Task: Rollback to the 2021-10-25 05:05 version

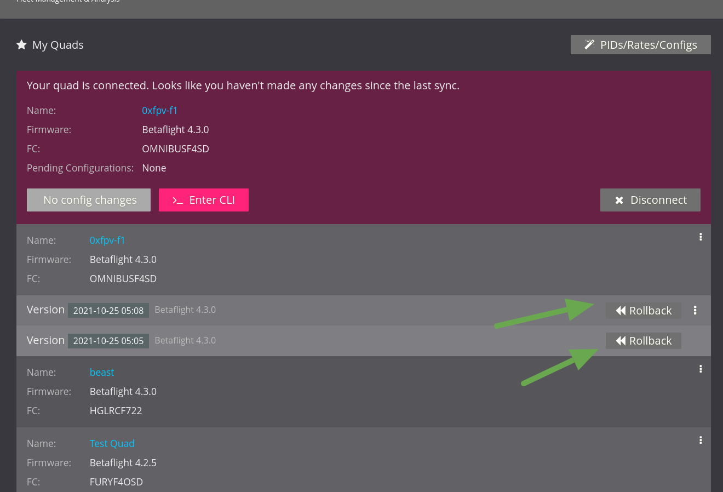Action: [643, 341]
